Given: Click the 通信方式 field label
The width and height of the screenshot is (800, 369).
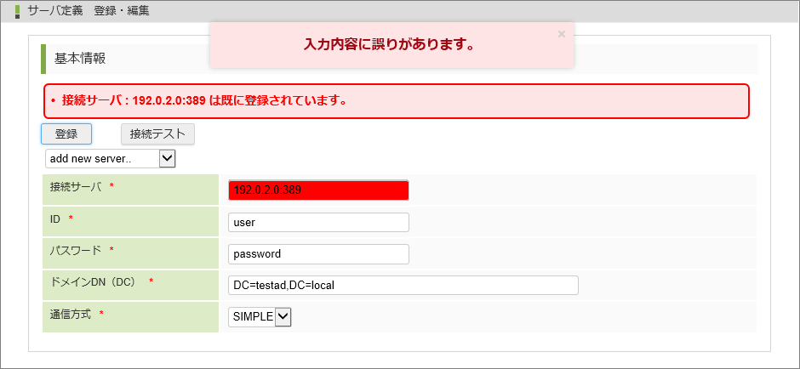Looking at the screenshot, I should (71, 314).
